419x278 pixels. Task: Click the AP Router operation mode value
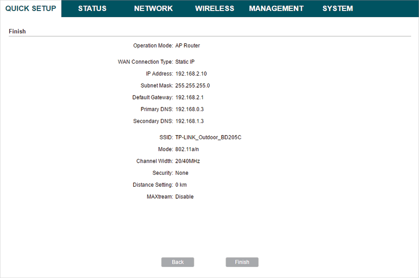[187, 46]
